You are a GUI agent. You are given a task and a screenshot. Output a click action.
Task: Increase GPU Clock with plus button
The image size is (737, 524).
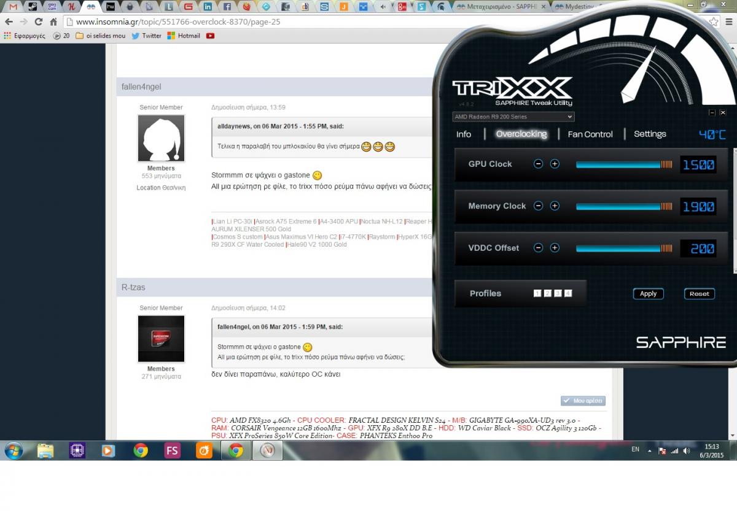555,164
